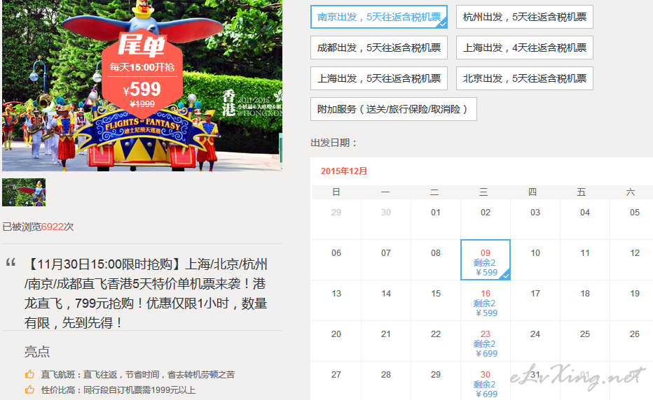The width and height of the screenshot is (653, 400).
Task: Click the 三 weekday column header
Action: [483, 192]
